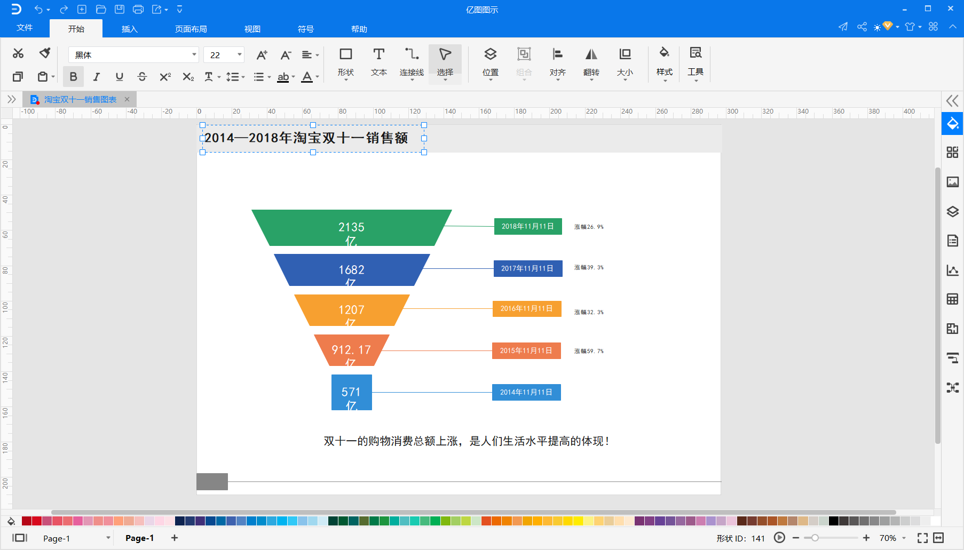Toggle Subscript formatting
This screenshot has width=964, height=550.
pos(188,77)
